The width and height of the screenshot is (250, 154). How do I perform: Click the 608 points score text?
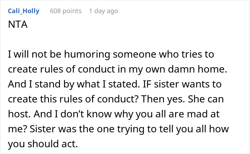[66, 11]
